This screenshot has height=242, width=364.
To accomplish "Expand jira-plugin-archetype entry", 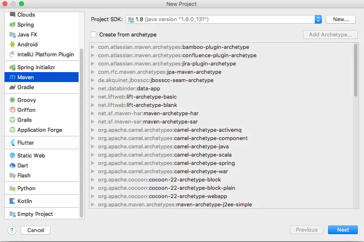I will (92, 63).
